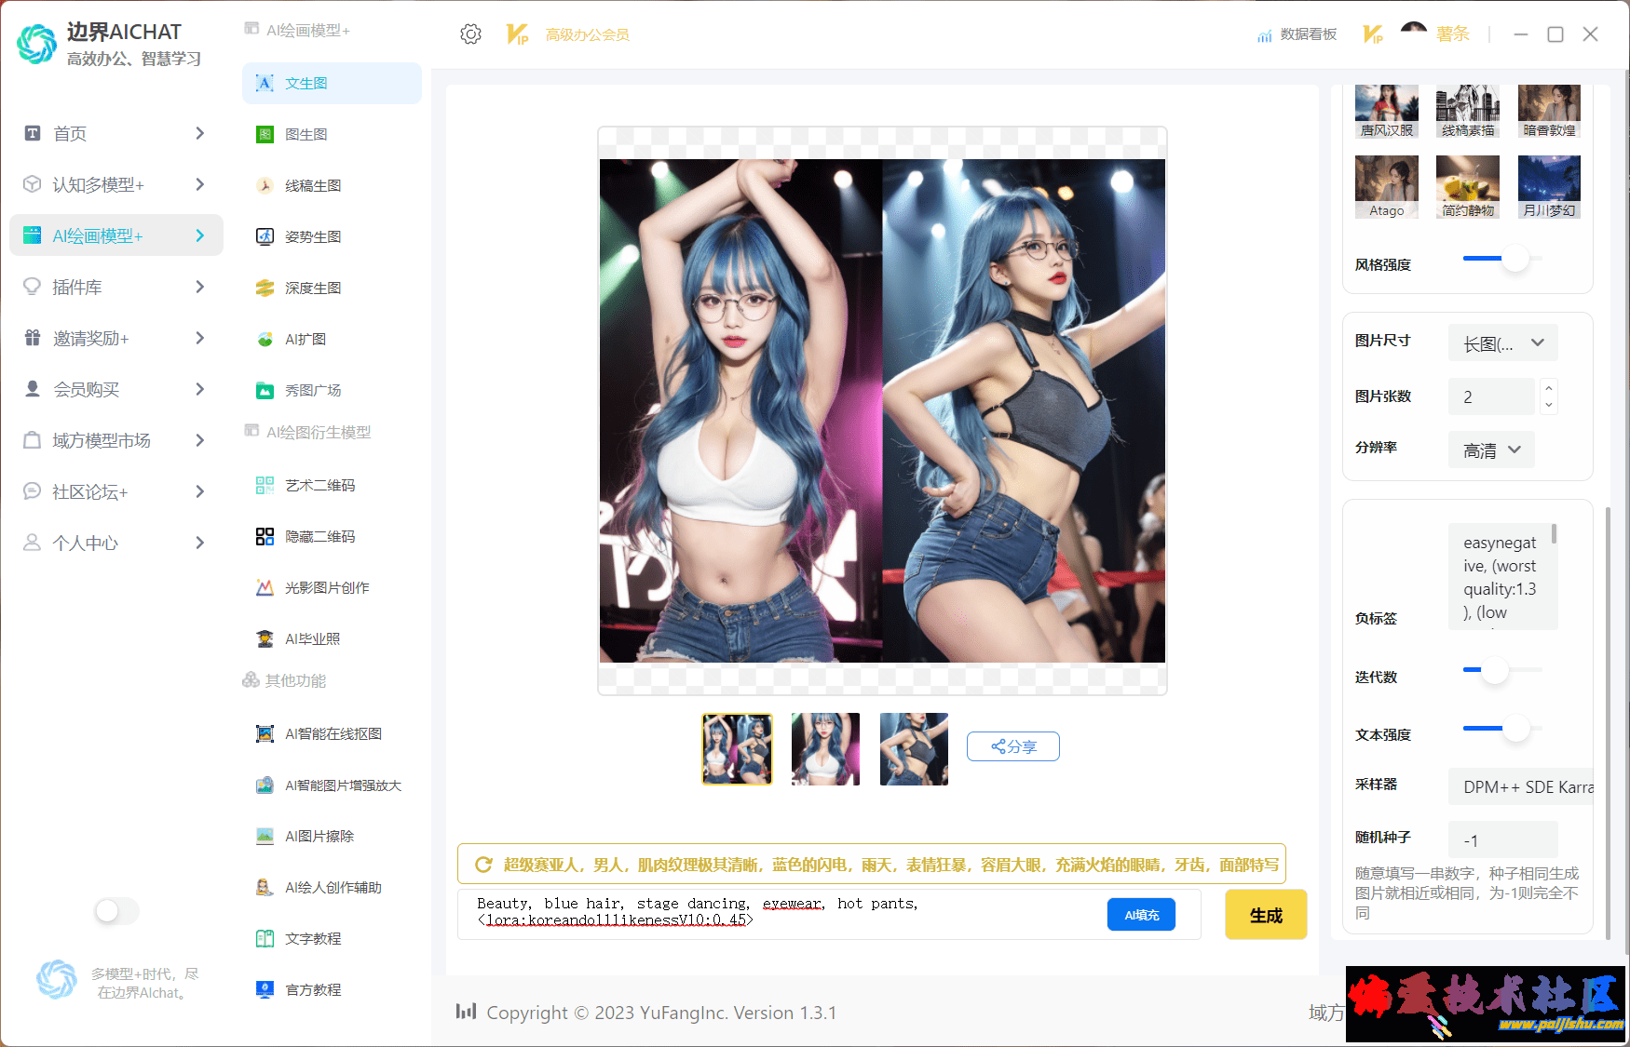Click the yellow 生成 generate button

click(x=1265, y=915)
